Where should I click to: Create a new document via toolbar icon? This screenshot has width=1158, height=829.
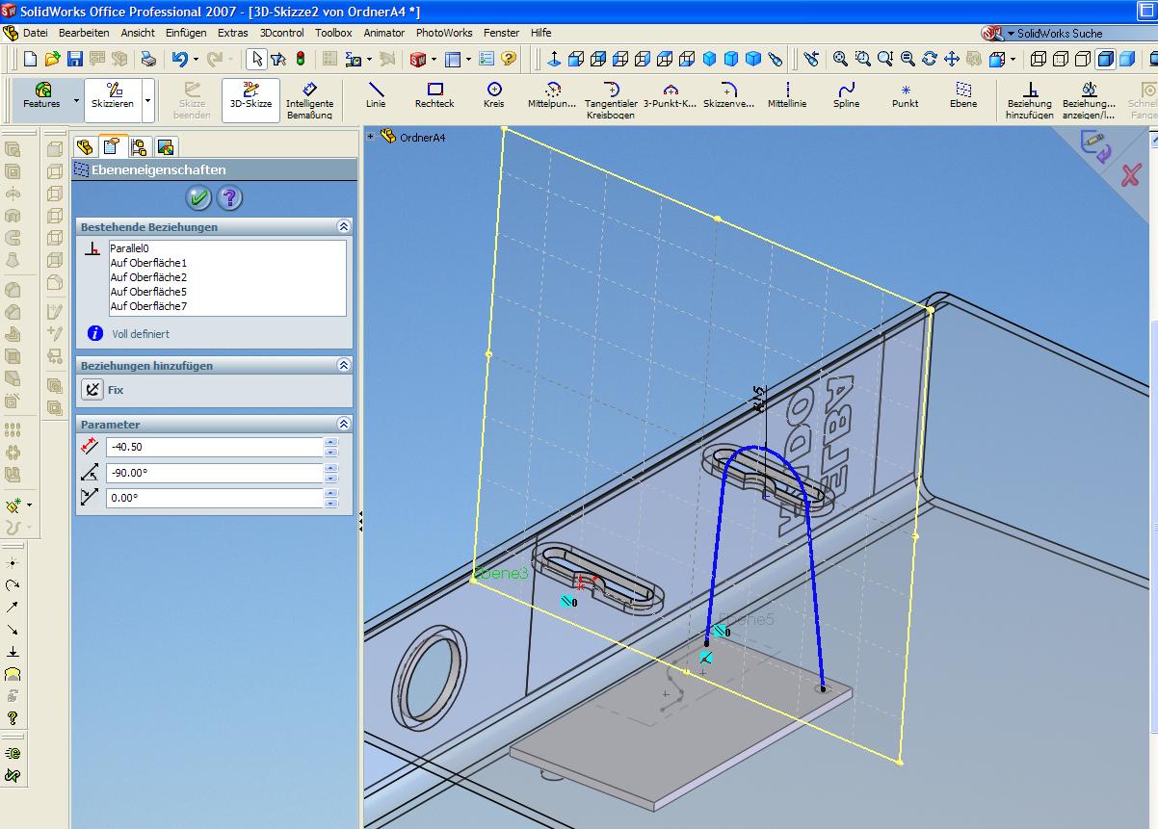pos(31,59)
